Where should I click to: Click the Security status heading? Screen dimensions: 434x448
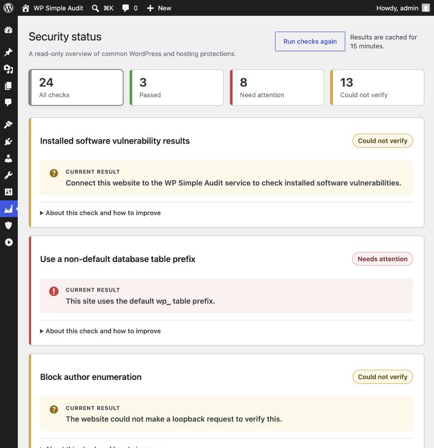pyautogui.click(x=65, y=37)
